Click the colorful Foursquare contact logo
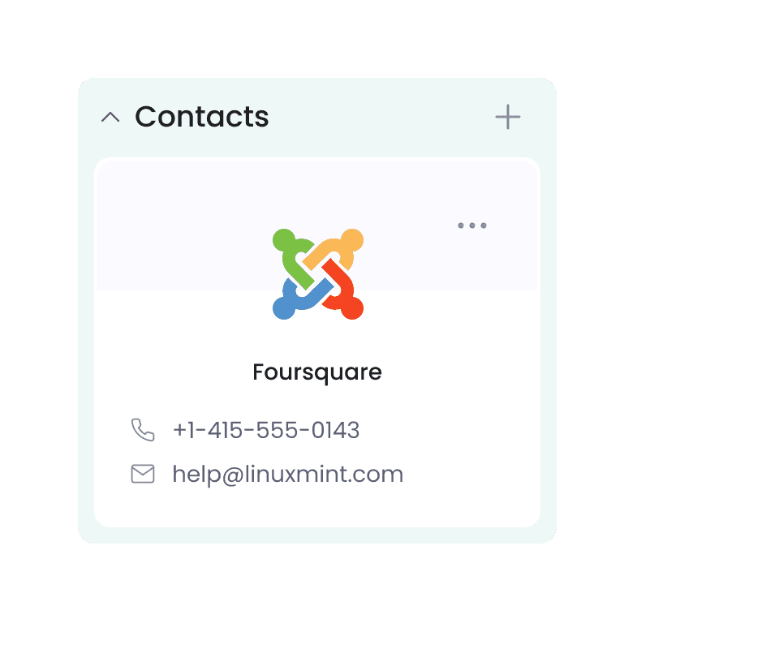 (x=318, y=274)
